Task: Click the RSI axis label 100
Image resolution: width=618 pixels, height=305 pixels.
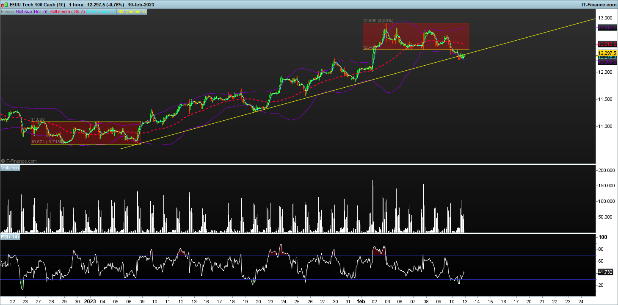Action: [x=603, y=237]
